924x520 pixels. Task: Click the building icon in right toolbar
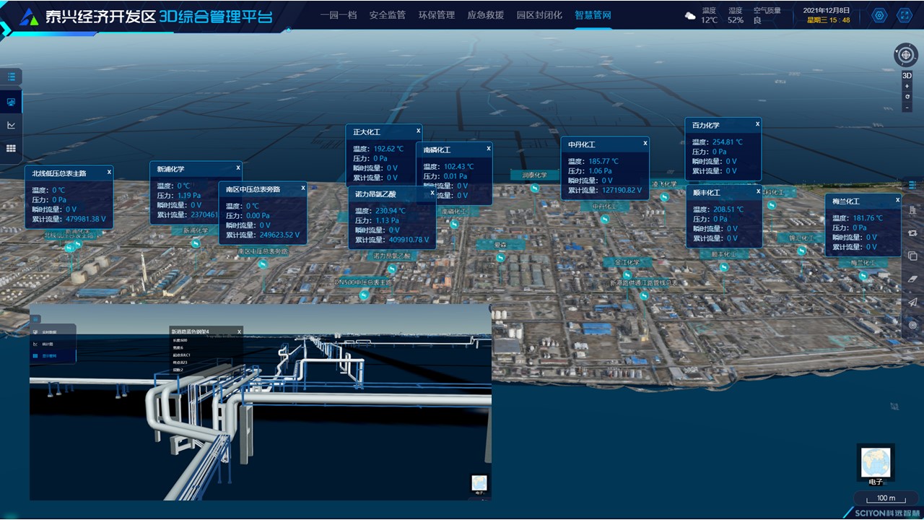point(913,210)
